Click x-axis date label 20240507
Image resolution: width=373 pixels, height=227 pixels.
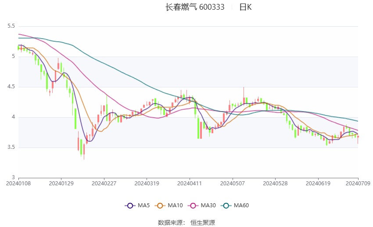point(233,184)
